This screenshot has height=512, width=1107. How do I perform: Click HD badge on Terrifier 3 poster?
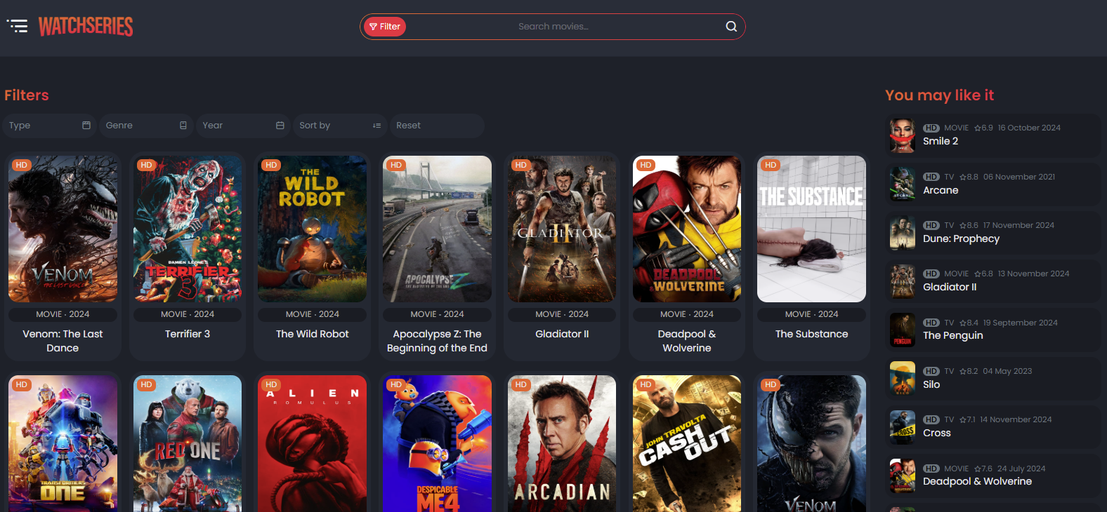click(x=146, y=166)
